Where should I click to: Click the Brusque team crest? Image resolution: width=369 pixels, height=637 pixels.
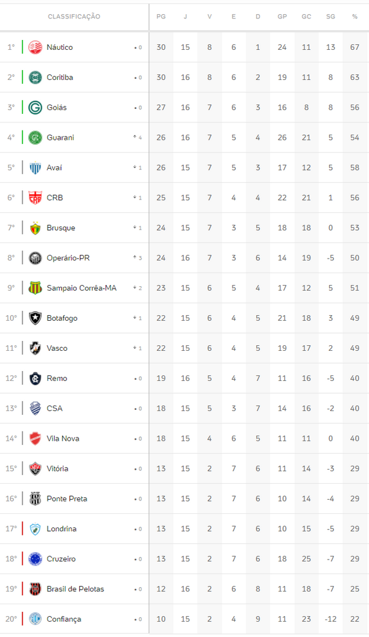[35, 228]
